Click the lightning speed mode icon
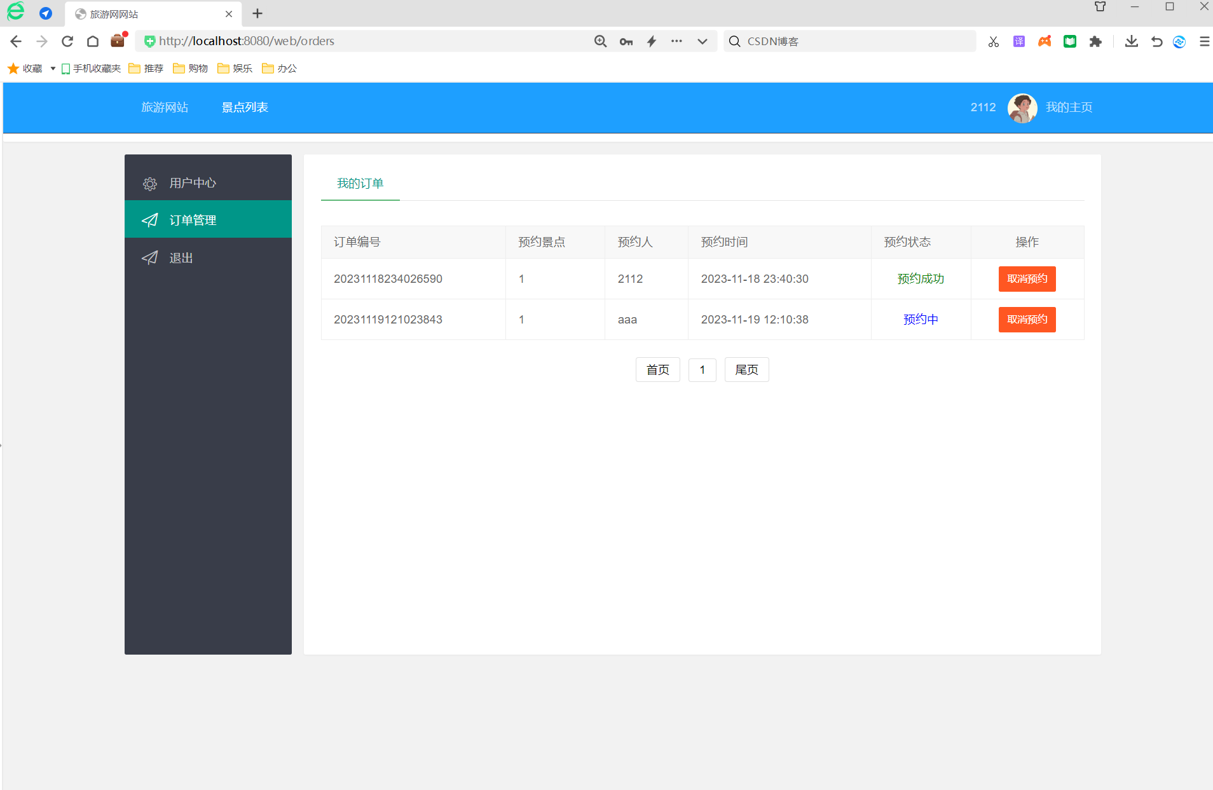Image resolution: width=1213 pixels, height=790 pixels. click(652, 41)
